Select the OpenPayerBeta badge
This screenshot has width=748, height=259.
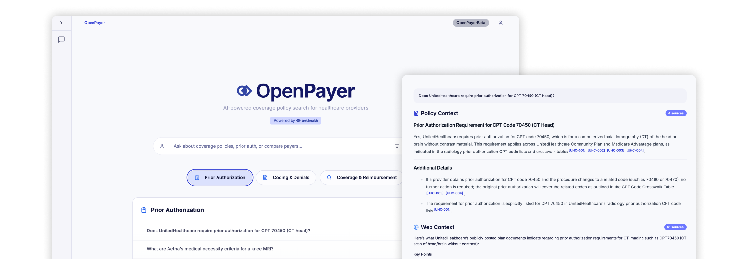471,23
